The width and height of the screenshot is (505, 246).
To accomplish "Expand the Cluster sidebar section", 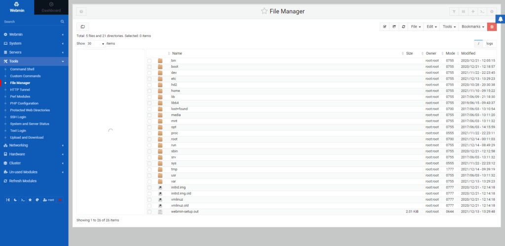I will point(34,163).
